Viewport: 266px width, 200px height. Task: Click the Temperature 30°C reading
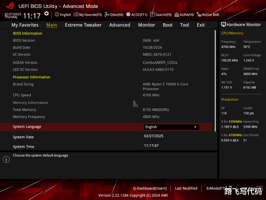tap(247, 47)
